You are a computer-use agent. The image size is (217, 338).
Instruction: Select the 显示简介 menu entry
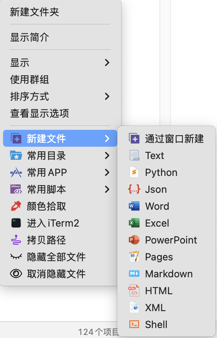(x=30, y=37)
